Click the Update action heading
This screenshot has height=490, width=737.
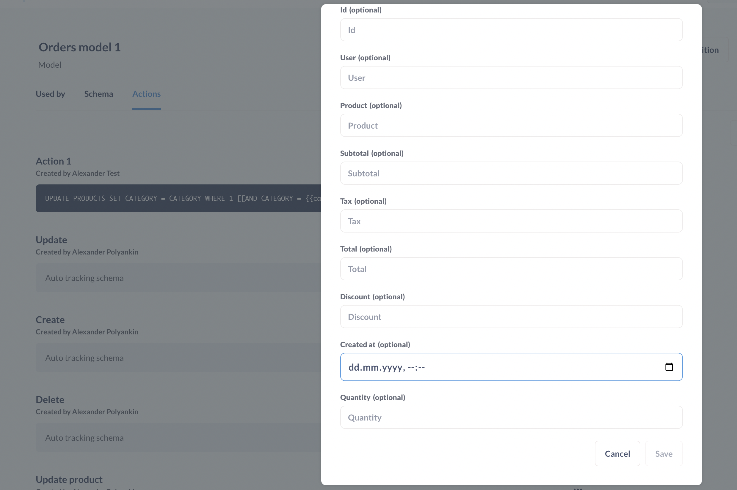pyautogui.click(x=51, y=240)
